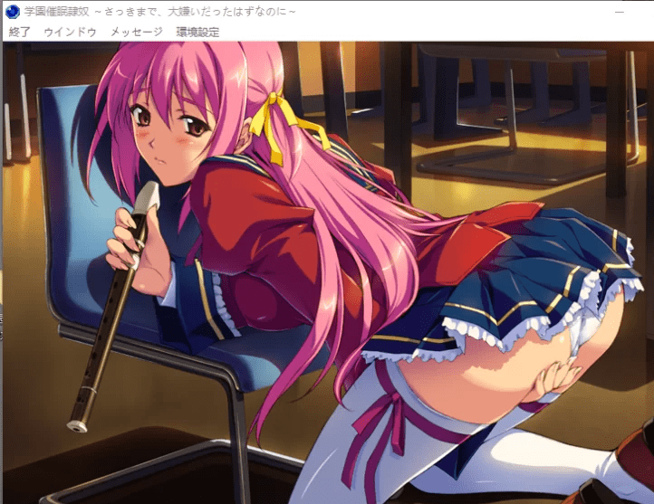This screenshot has width=654, height=504.
Task: Click the empty title bar area right of title
Action: click(x=453, y=13)
